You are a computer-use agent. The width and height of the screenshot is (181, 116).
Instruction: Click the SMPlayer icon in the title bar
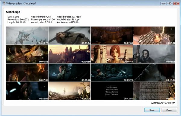(x=4, y=3)
